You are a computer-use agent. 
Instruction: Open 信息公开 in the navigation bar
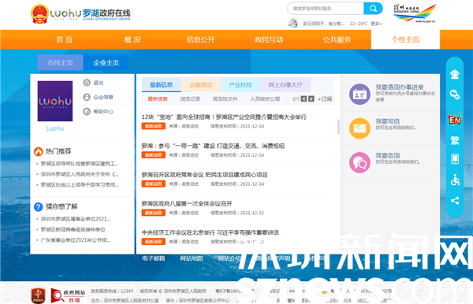coord(200,39)
